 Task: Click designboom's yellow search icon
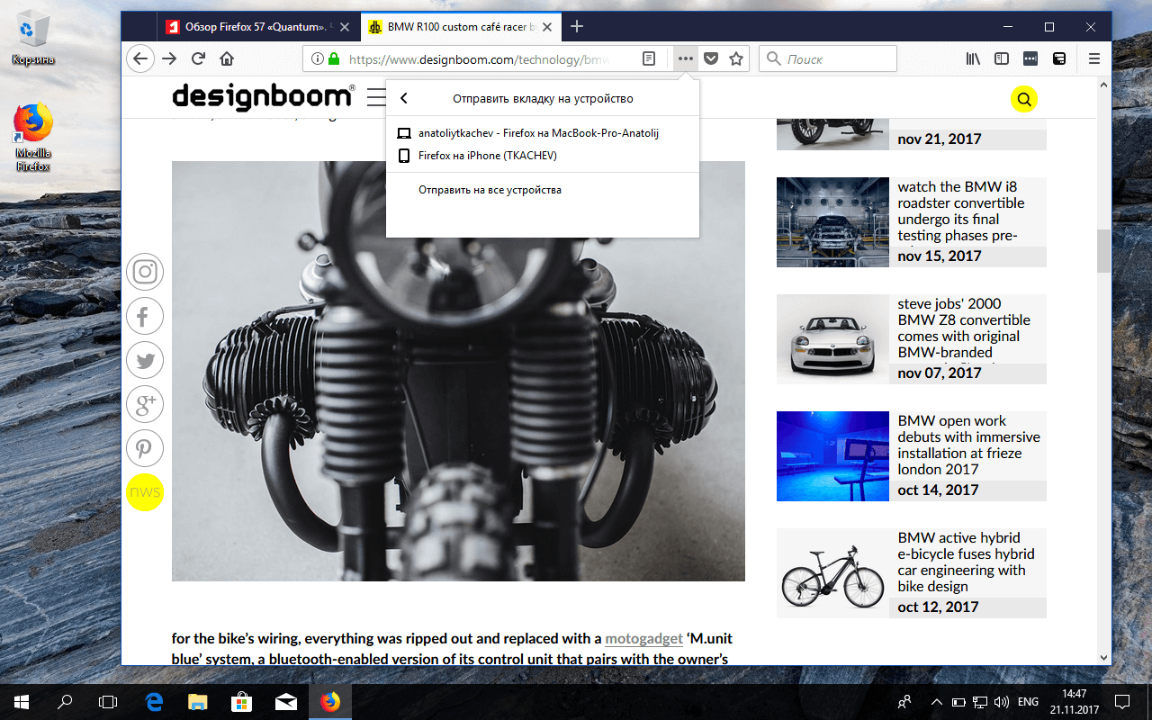click(x=1024, y=99)
